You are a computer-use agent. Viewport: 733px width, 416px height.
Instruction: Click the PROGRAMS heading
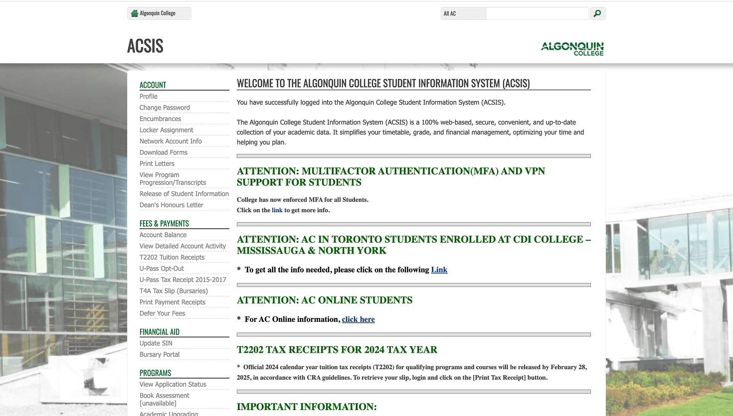coord(155,373)
